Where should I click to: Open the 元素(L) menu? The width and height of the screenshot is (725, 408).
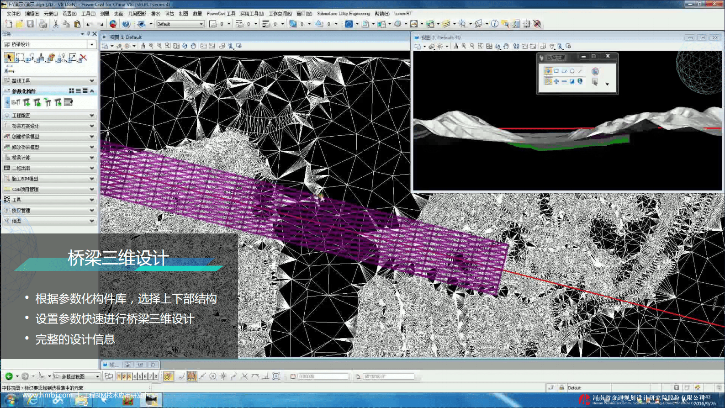click(51, 14)
